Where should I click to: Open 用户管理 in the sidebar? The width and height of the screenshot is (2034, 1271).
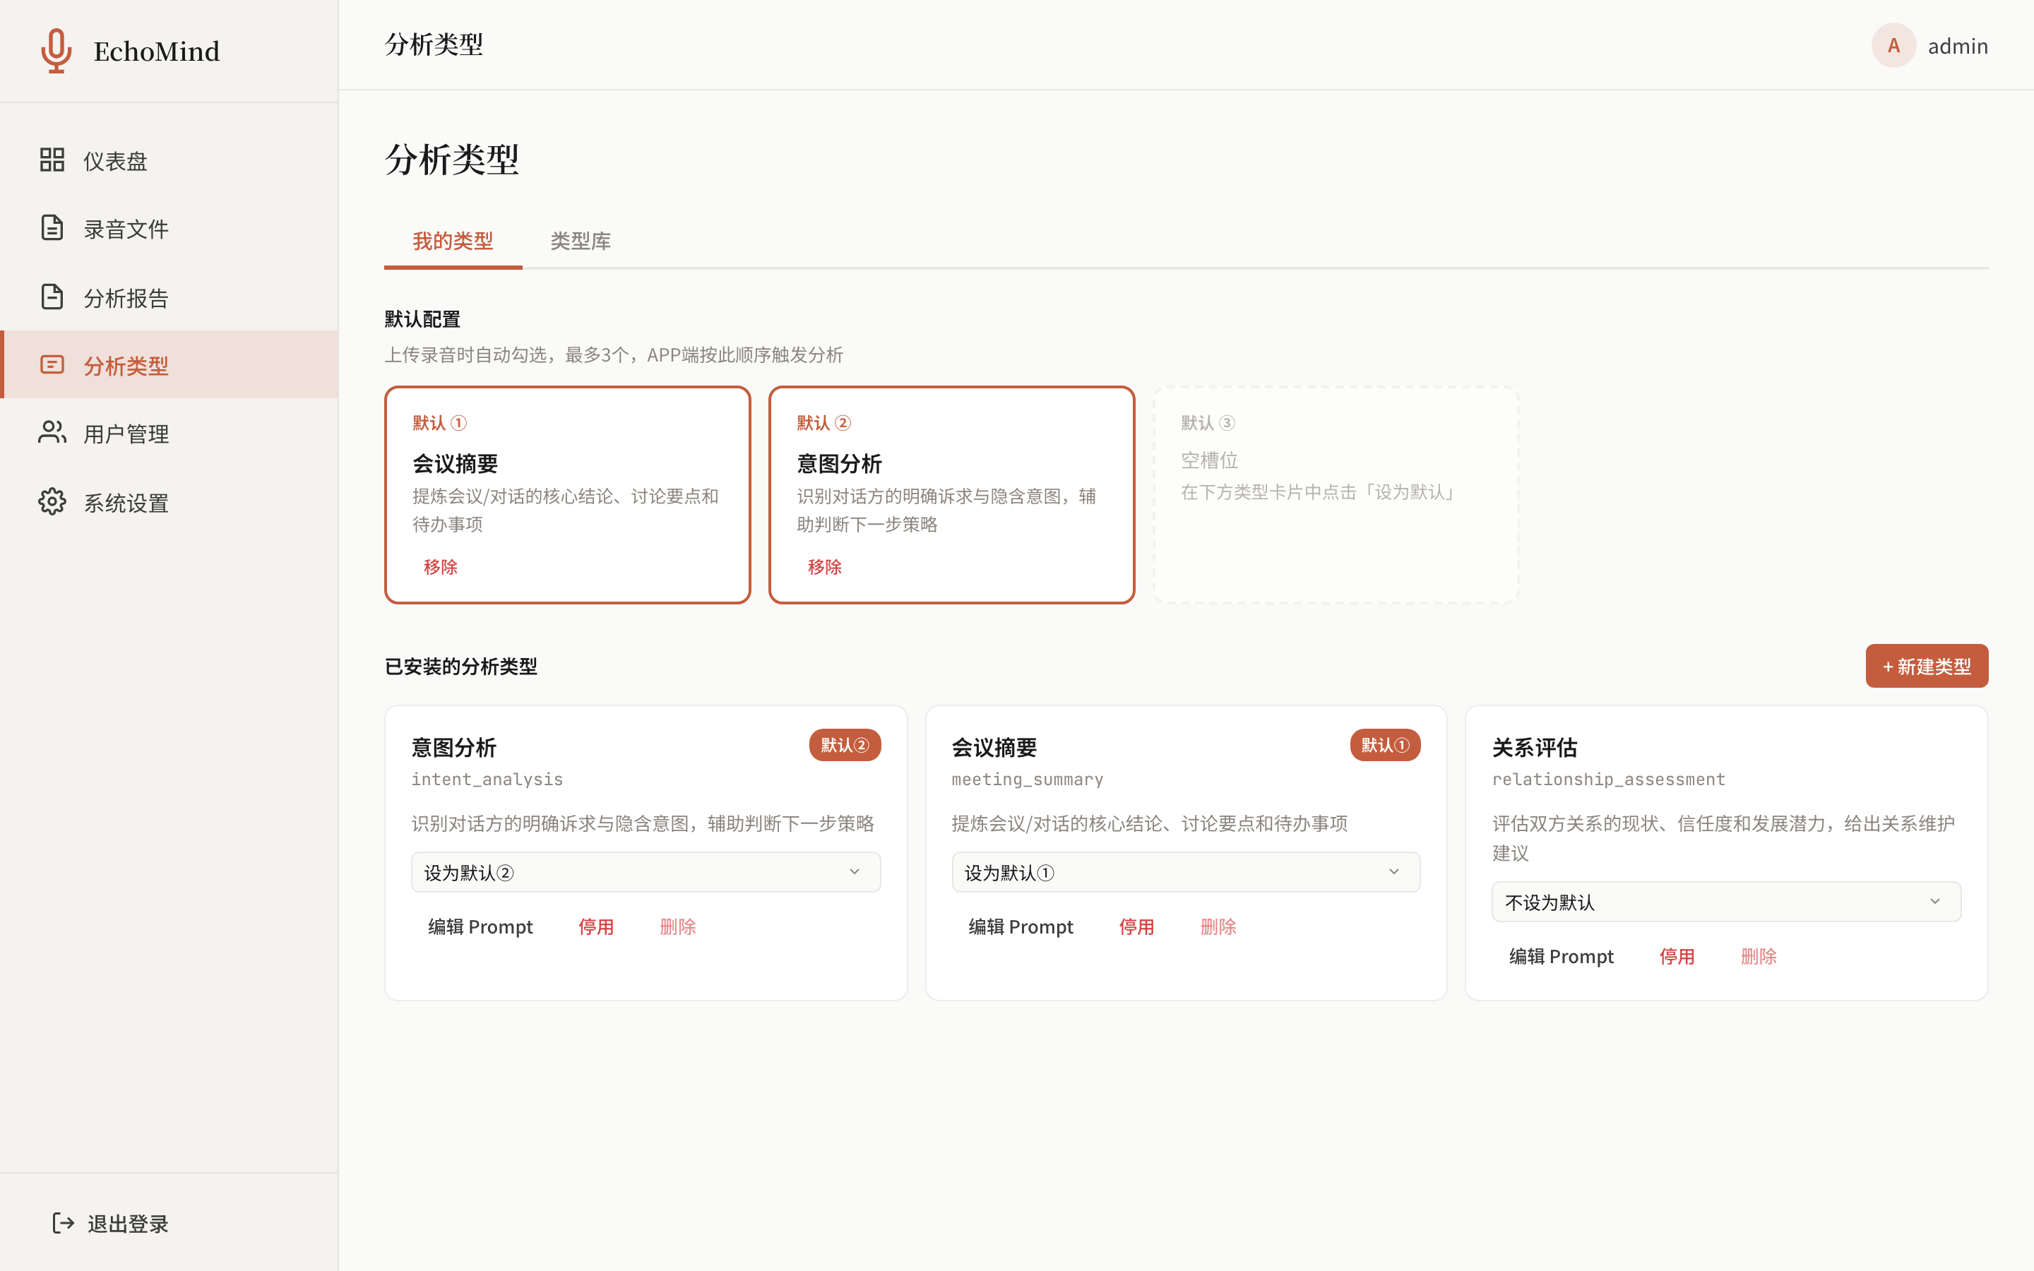tap(169, 433)
